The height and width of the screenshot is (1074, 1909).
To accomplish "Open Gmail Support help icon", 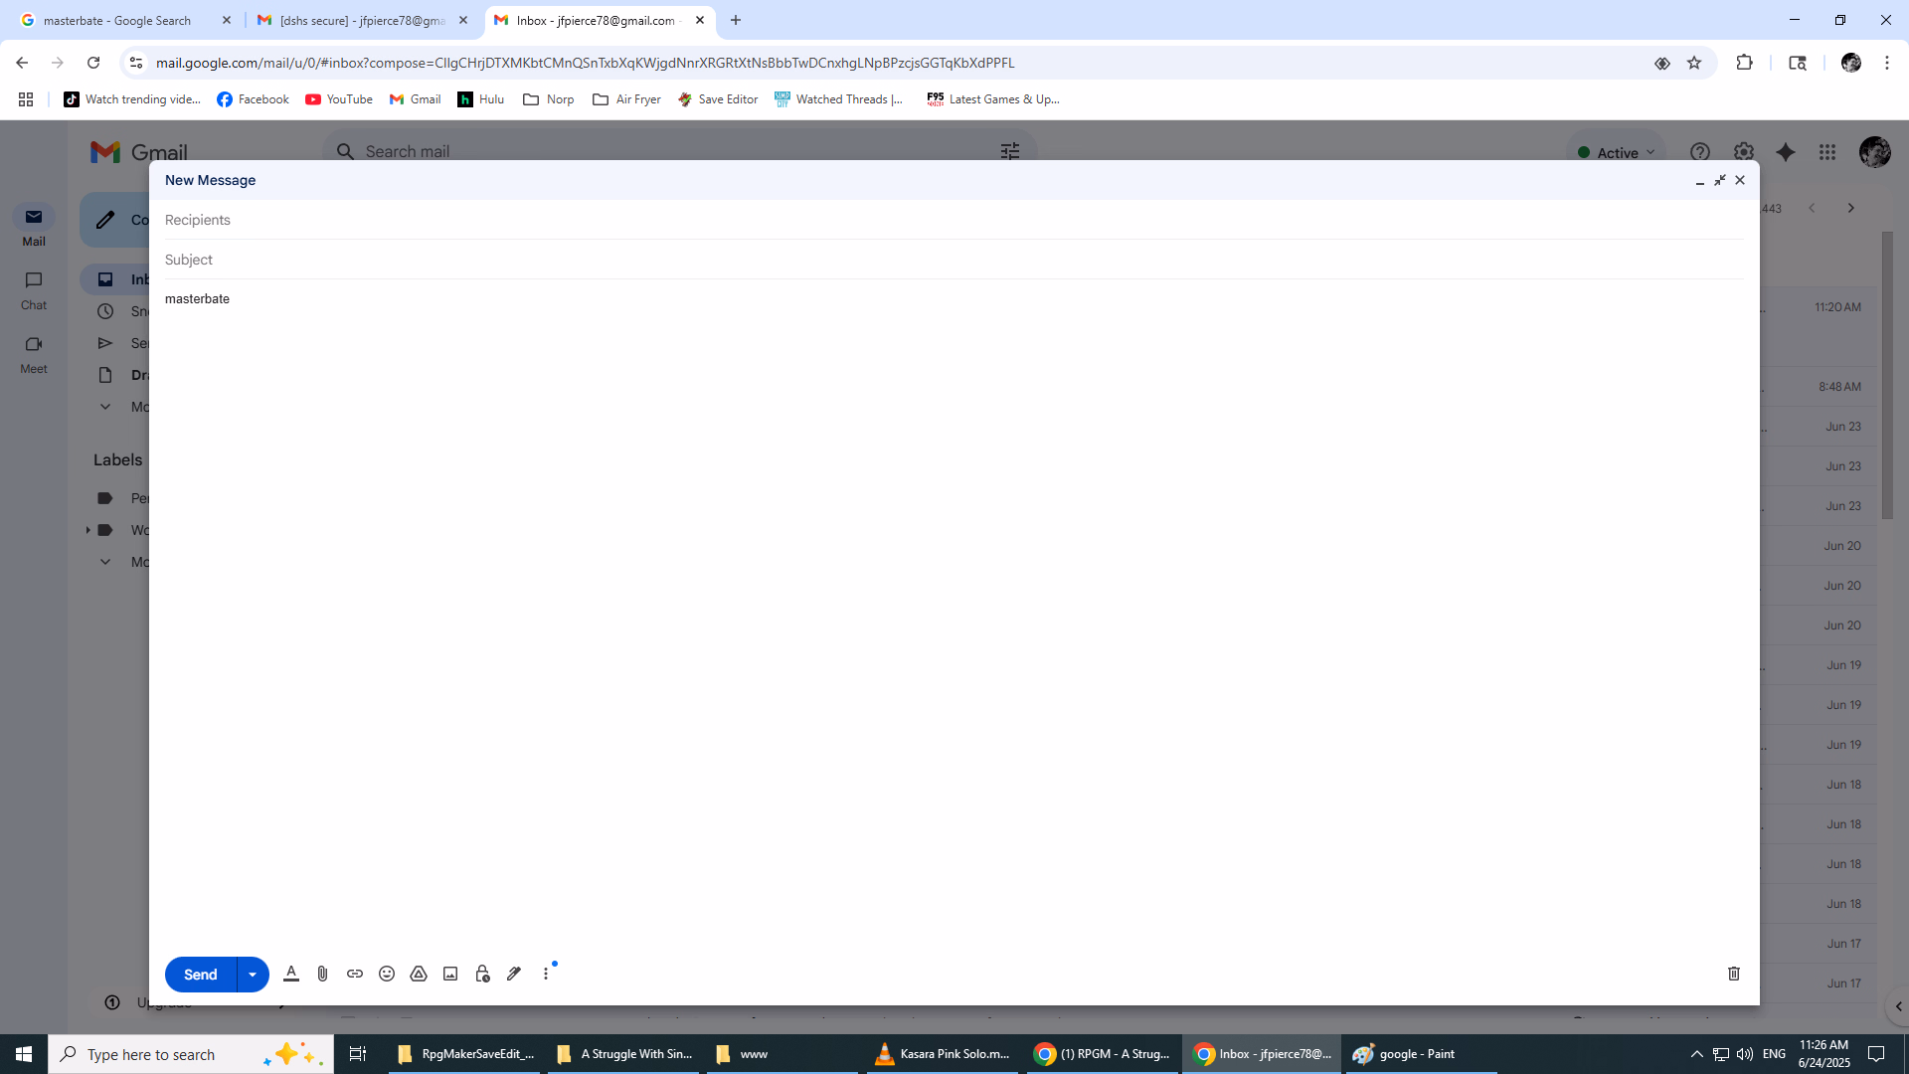I will tap(1700, 152).
